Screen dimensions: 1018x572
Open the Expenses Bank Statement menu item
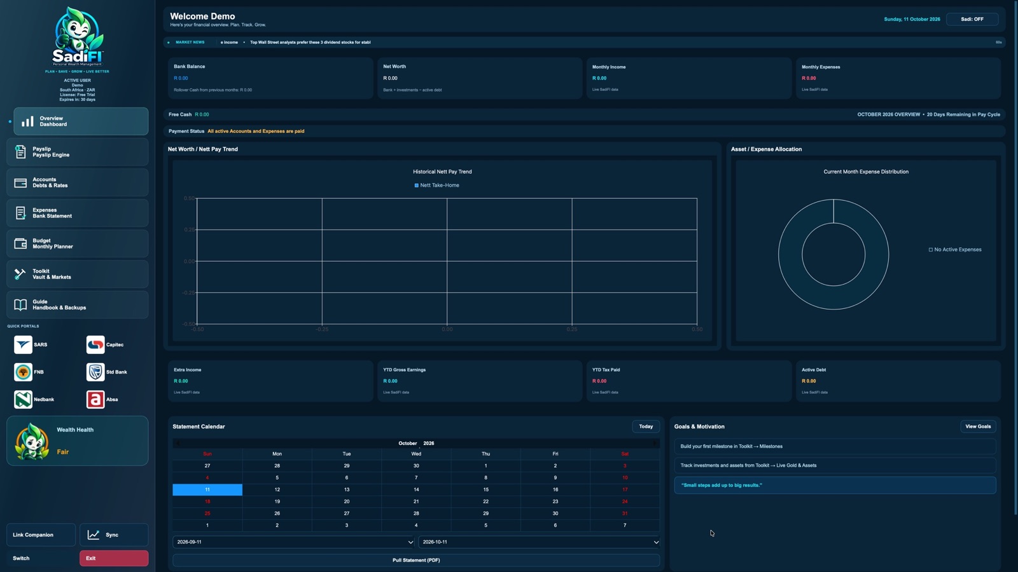pyautogui.click(x=78, y=213)
